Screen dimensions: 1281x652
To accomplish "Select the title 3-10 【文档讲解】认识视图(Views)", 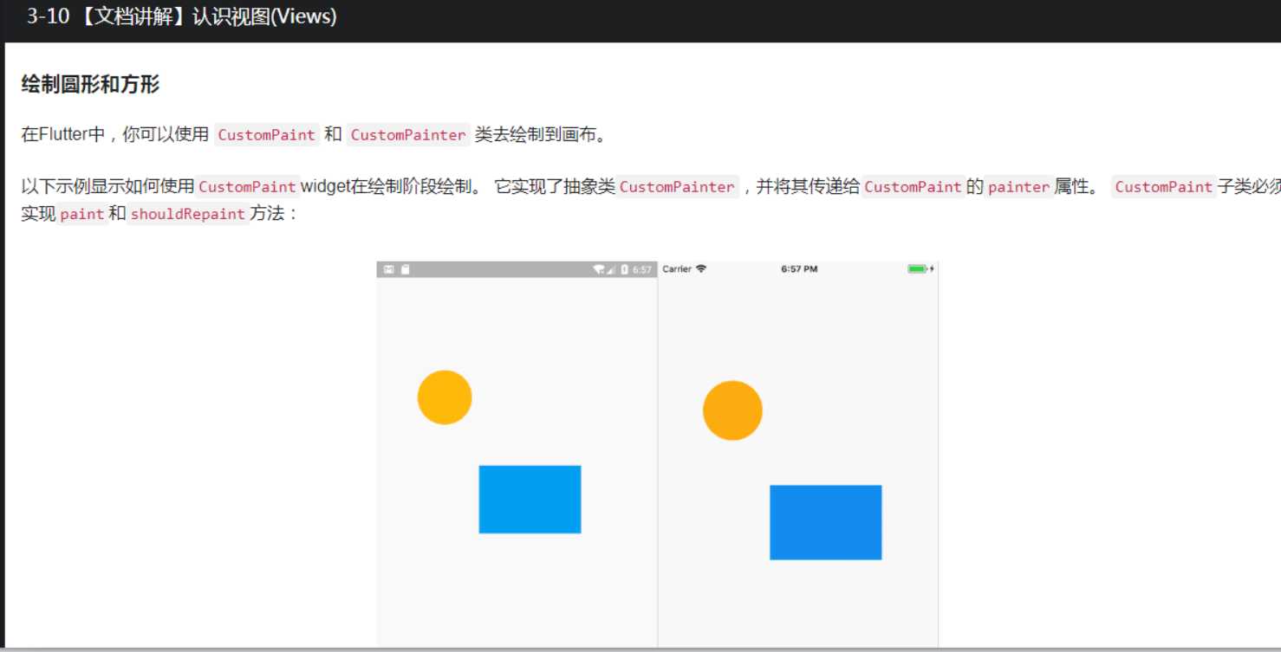I will pos(181,16).
